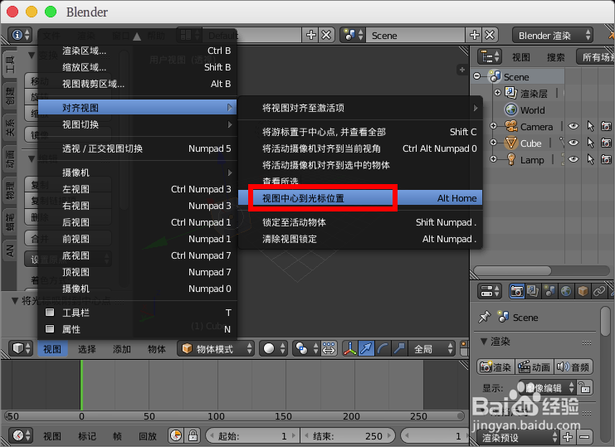
Task: Toggle the 3D manipulator widget
Action: [350, 348]
